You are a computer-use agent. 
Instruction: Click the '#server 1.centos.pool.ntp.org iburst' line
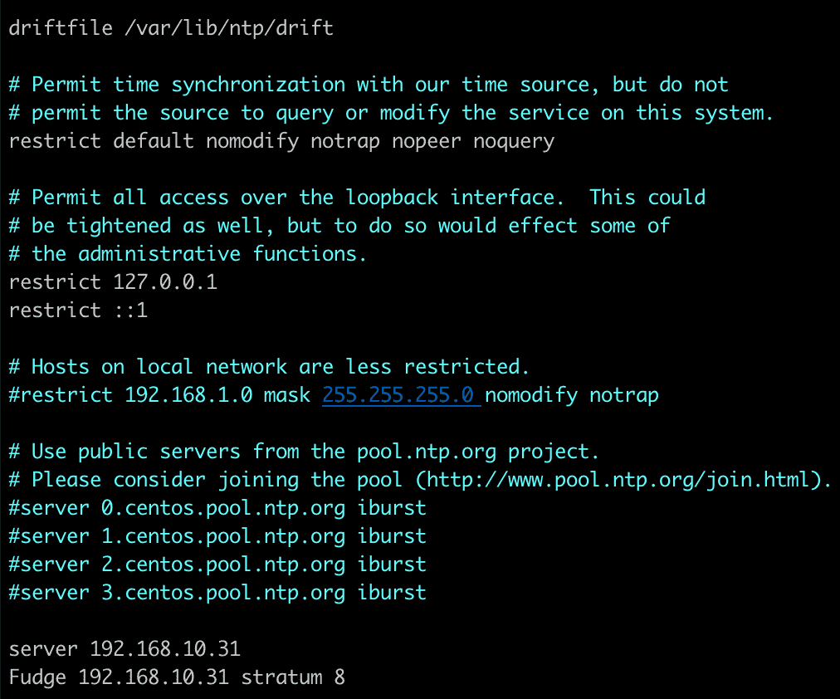217,537
